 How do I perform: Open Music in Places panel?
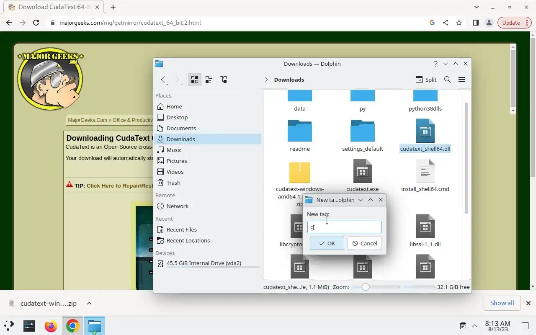208,150
